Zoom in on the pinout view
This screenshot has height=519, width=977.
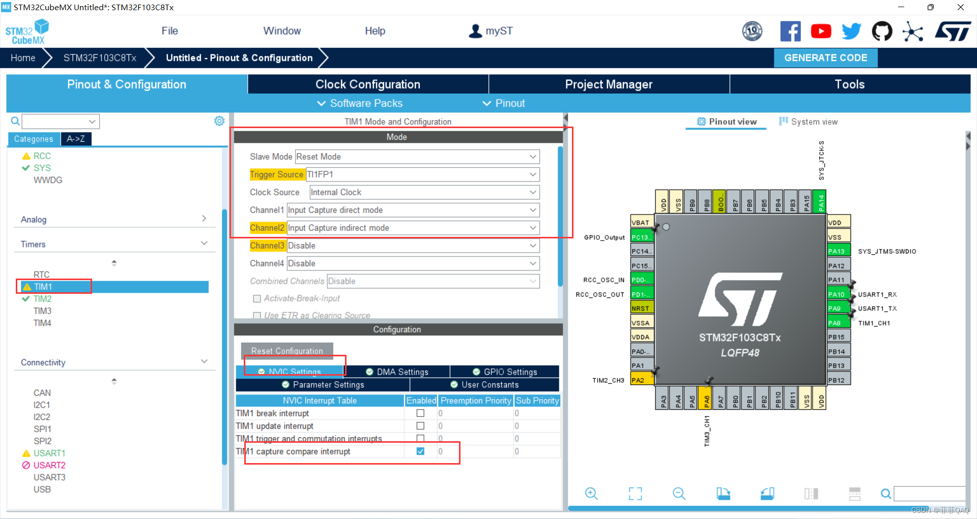[591, 493]
